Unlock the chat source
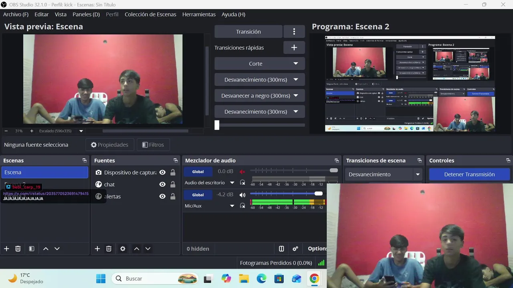This screenshot has width=513, height=288. (173, 184)
